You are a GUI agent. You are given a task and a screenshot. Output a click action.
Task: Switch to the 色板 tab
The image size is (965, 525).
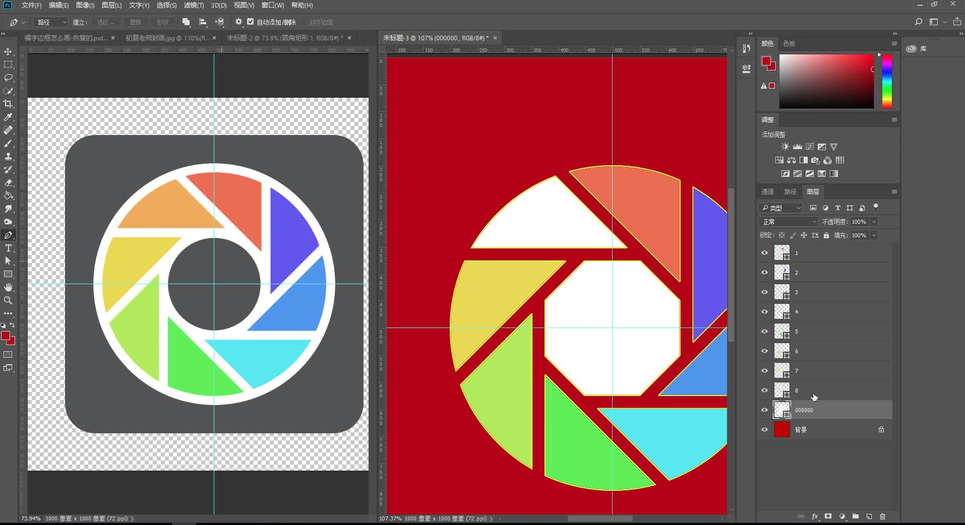tap(789, 43)
